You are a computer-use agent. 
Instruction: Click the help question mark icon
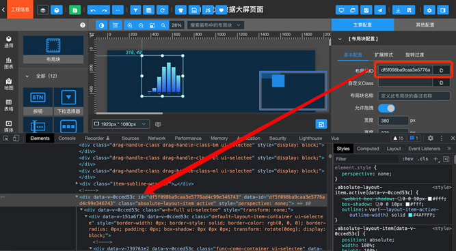pyautogui.click(x=83, y=25)
